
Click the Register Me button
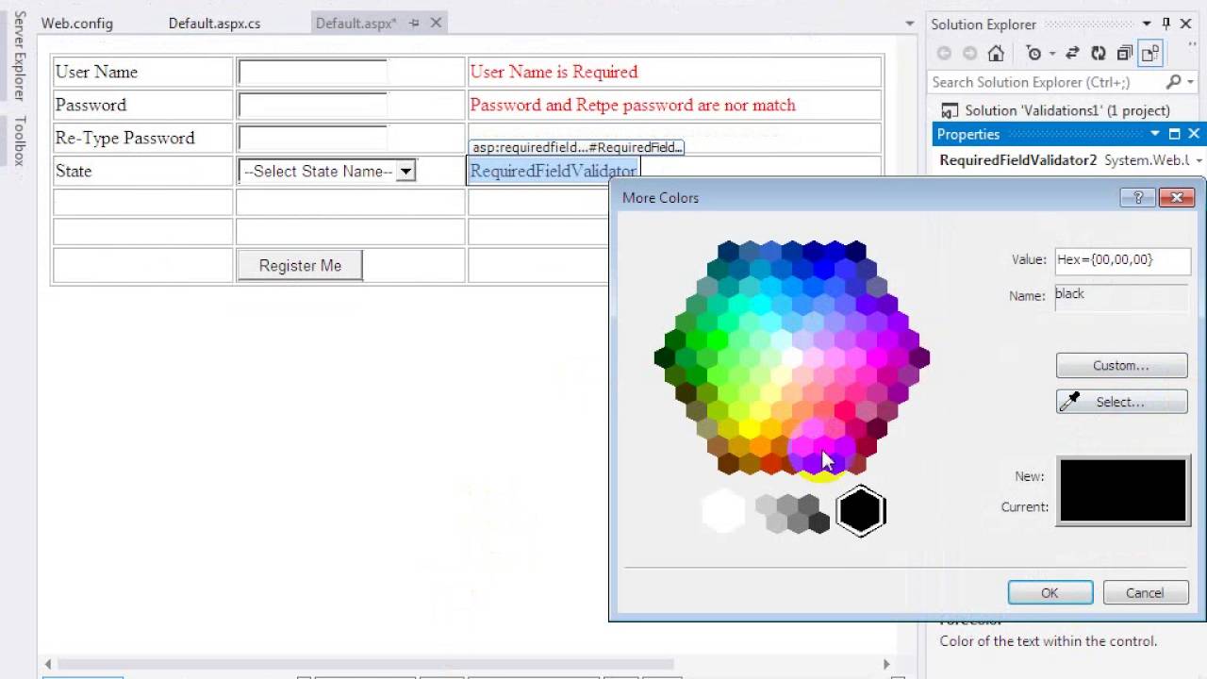click(x=300, y=266)
